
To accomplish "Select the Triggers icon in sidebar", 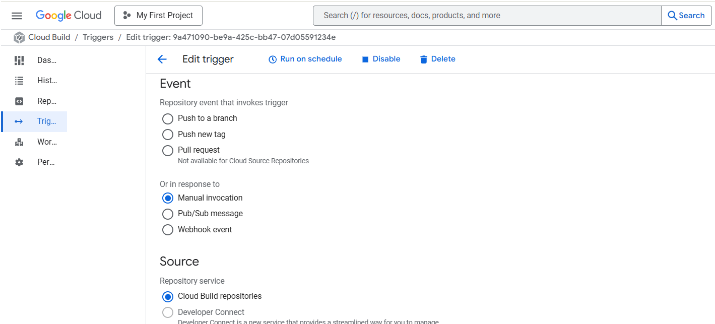I will coord(19,121).
